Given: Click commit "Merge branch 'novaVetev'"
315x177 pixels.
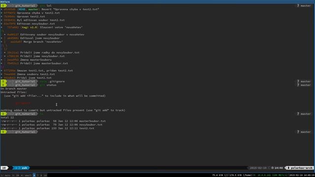Looking at the screenshot, I should [43, 42].
